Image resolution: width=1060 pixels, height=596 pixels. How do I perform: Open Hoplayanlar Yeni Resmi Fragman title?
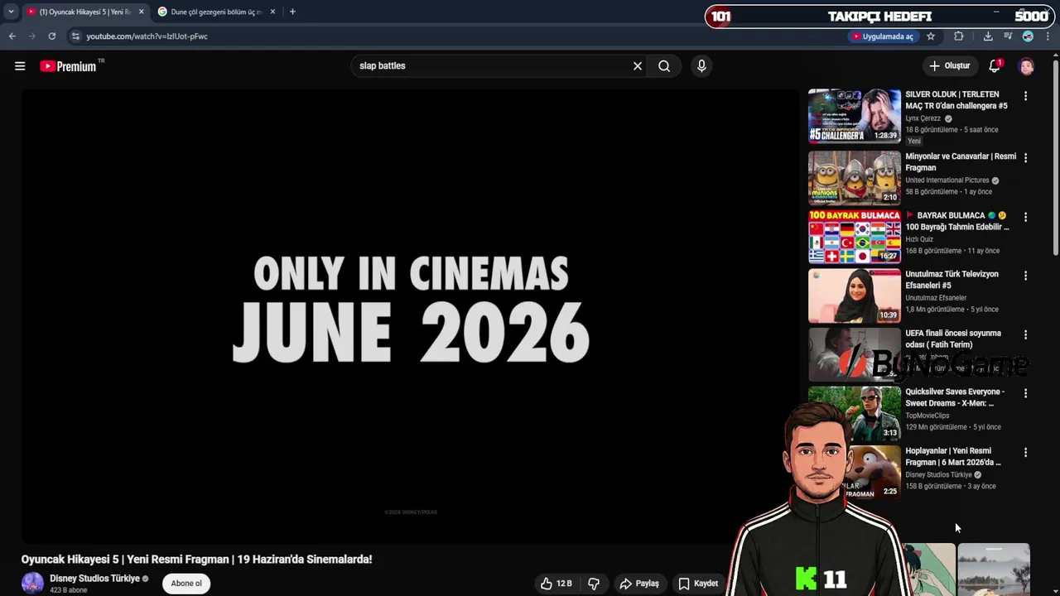pyautogui.click(x=953, y=457)
